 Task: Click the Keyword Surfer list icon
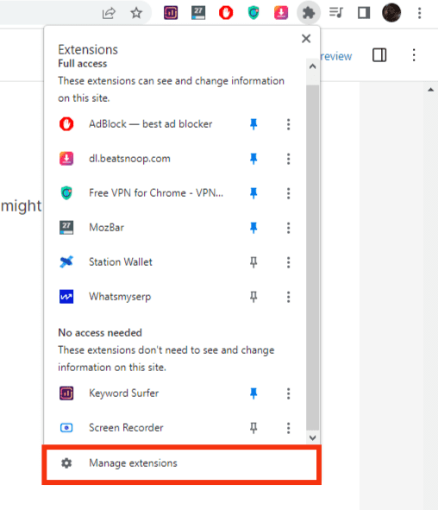click(66, 393)
